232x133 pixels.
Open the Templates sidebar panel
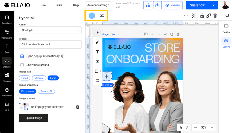[7, 20]
